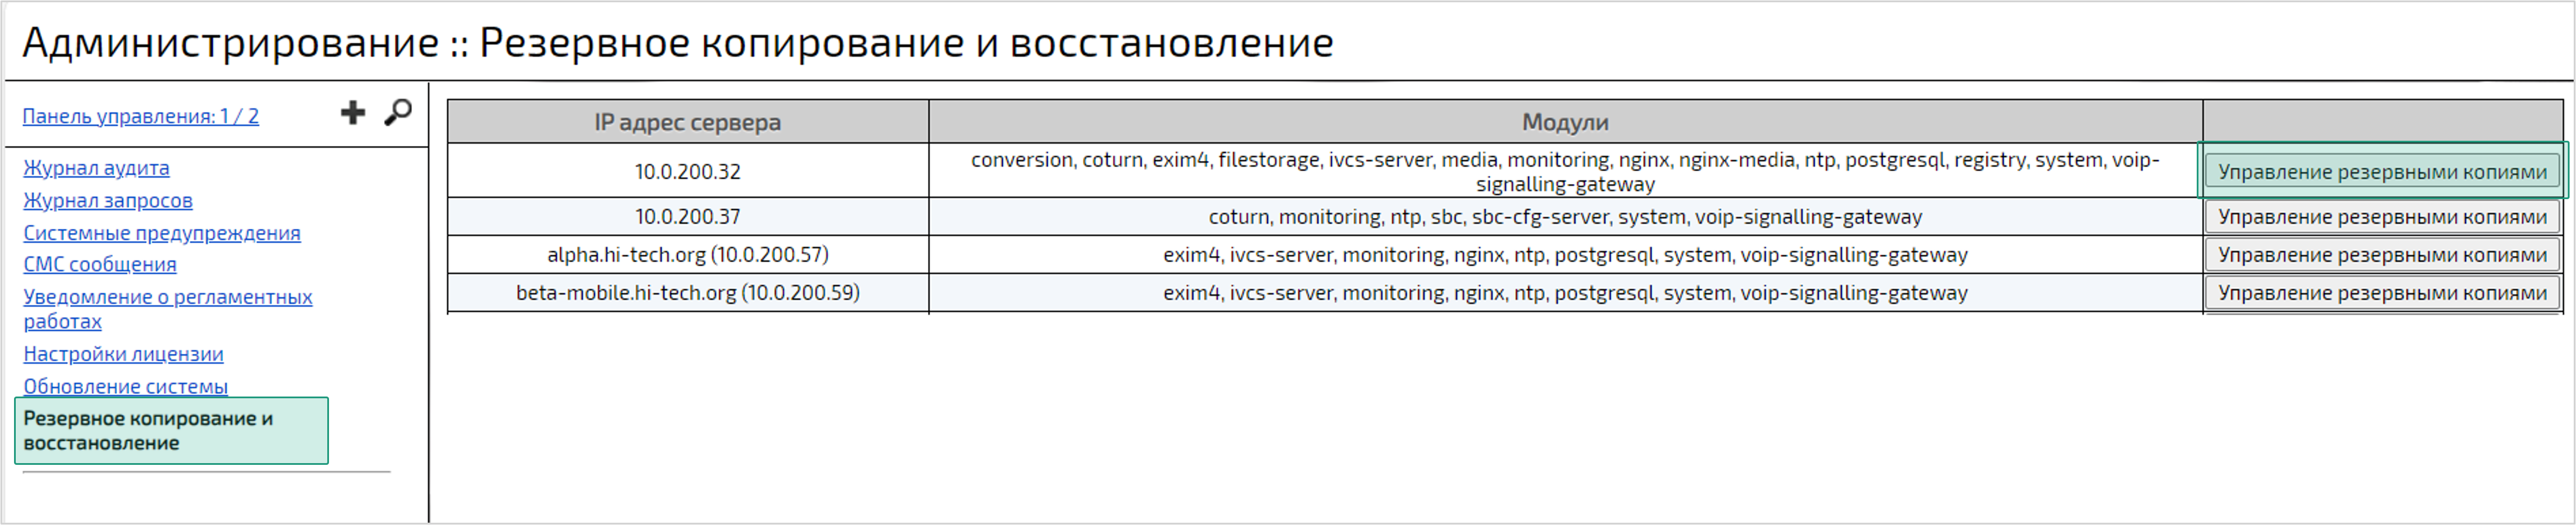Open Журнал аудита in the sidebar
This screenshot has width=2576, height=525.
click(x=97, y=168)
